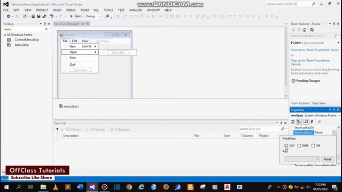Switch to the Class View tab
Image resolution: width=342 pixels, height=192 pixels.
click(318, 103)
